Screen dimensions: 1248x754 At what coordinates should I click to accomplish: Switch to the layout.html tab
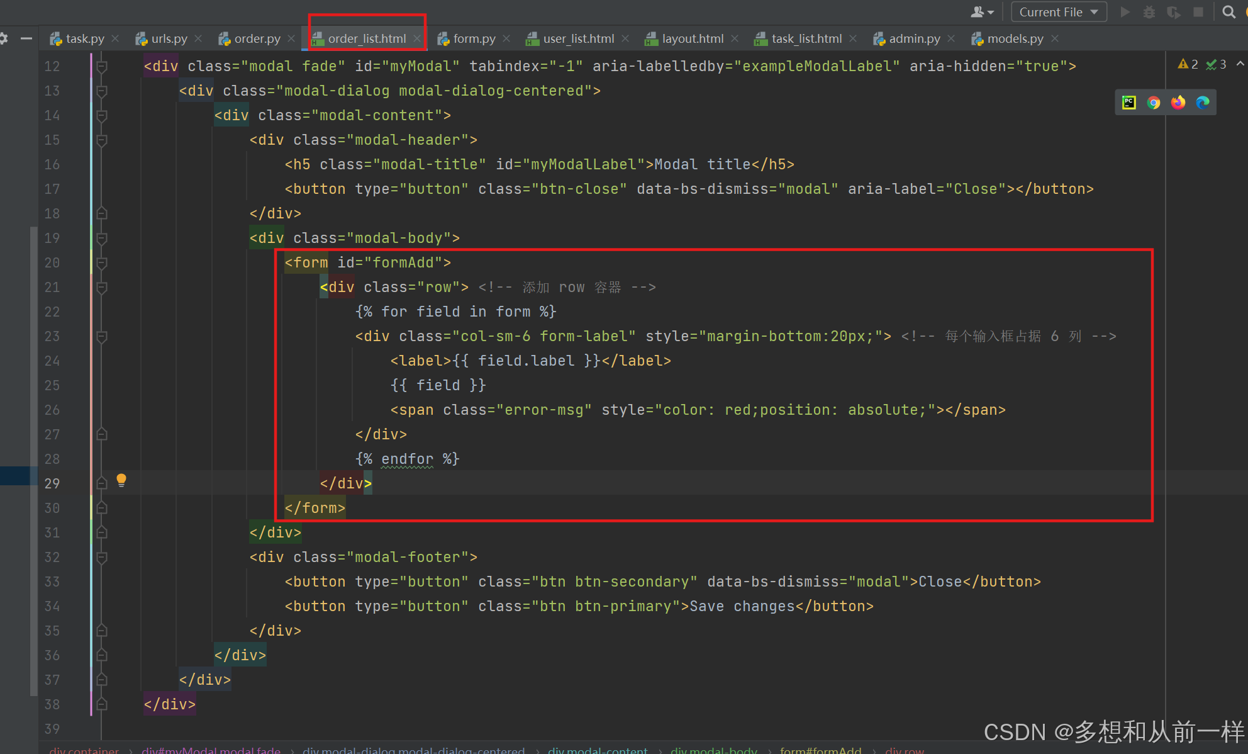tap(692, 39)
